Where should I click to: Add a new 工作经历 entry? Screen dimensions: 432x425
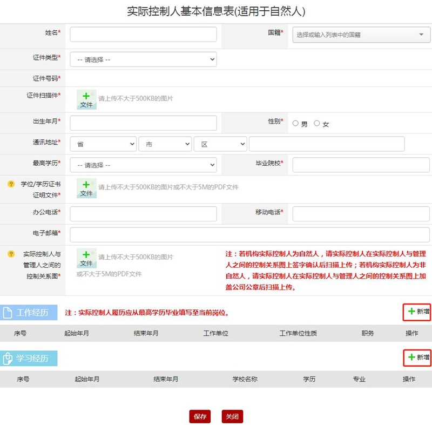click(x=417, y=312)
